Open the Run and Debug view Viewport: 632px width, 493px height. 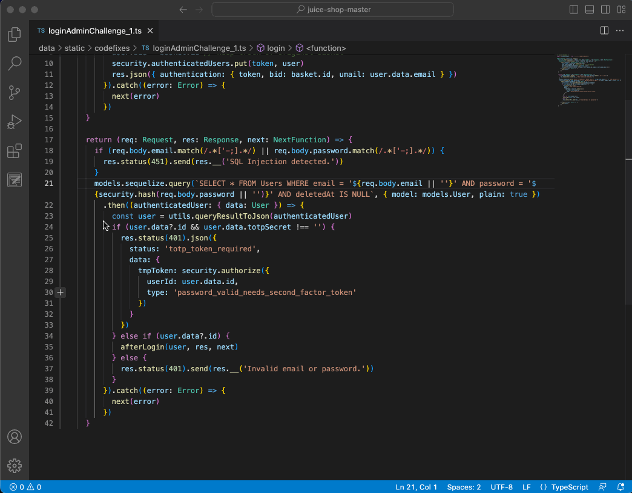[x=14, y=122]
